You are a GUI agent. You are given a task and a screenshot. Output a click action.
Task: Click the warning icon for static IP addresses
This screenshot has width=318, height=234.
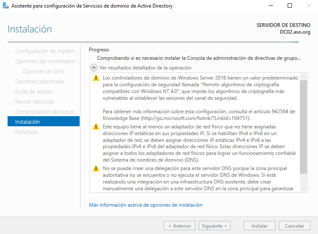click(96, 127)
